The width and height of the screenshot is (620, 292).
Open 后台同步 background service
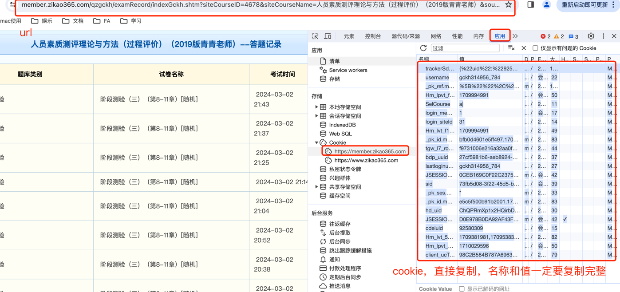tap(340, 242)
